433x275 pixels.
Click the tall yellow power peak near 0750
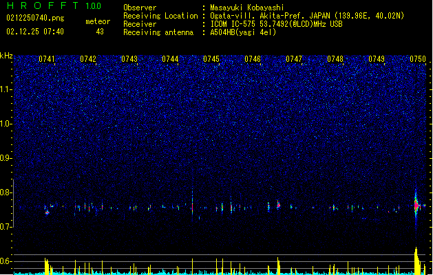(x=418, y=261)
